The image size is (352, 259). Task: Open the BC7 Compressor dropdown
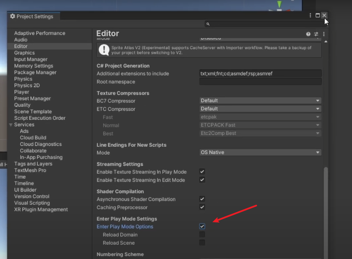260,101
